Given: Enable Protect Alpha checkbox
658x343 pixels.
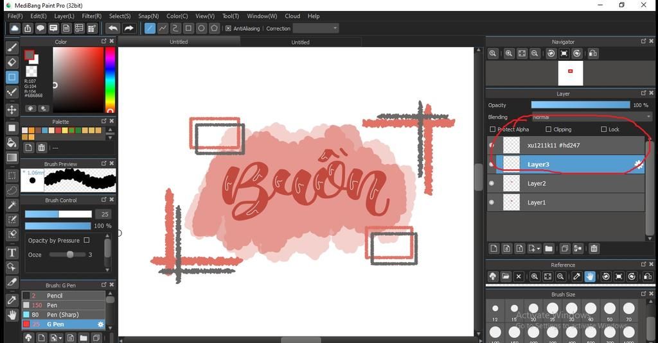Looking at the screenshot, I should (493, 130).
